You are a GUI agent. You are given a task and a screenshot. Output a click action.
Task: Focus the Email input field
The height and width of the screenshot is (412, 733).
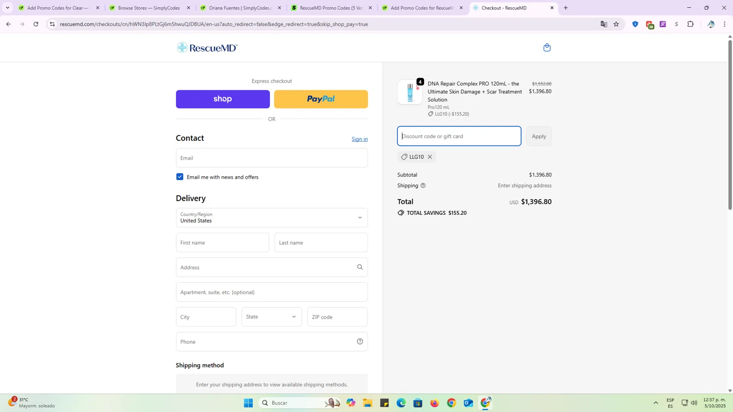(x=272, y=158)
